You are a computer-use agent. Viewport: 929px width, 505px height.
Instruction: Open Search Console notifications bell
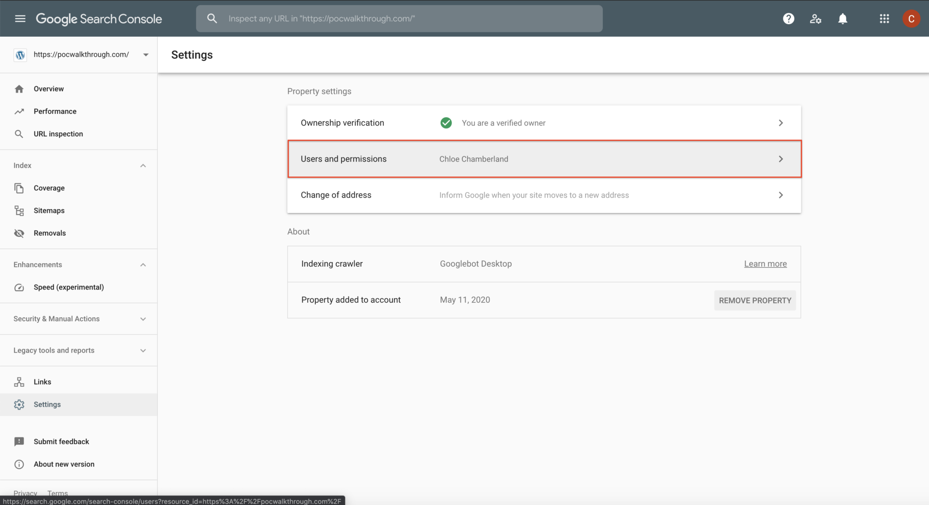tap(843, 19)
